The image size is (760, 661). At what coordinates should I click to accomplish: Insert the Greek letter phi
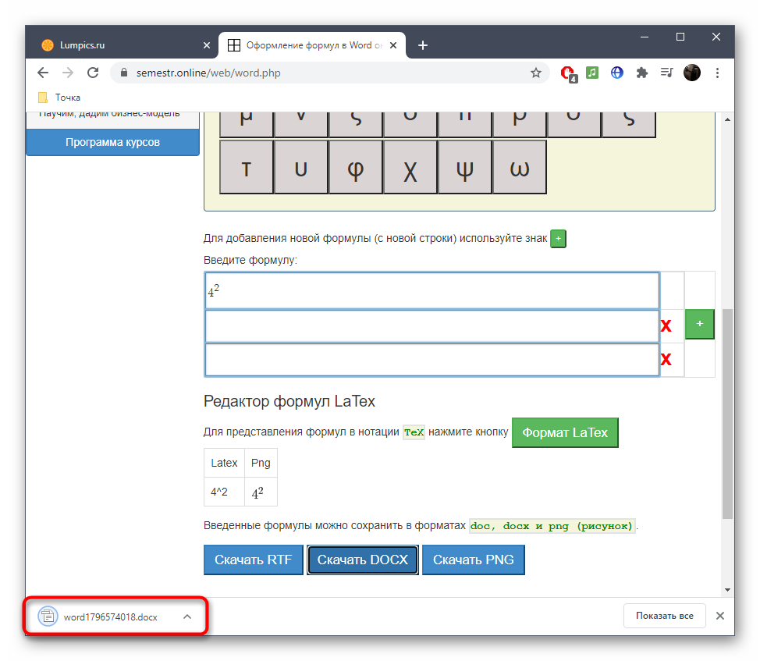click(x=356, y=167)
